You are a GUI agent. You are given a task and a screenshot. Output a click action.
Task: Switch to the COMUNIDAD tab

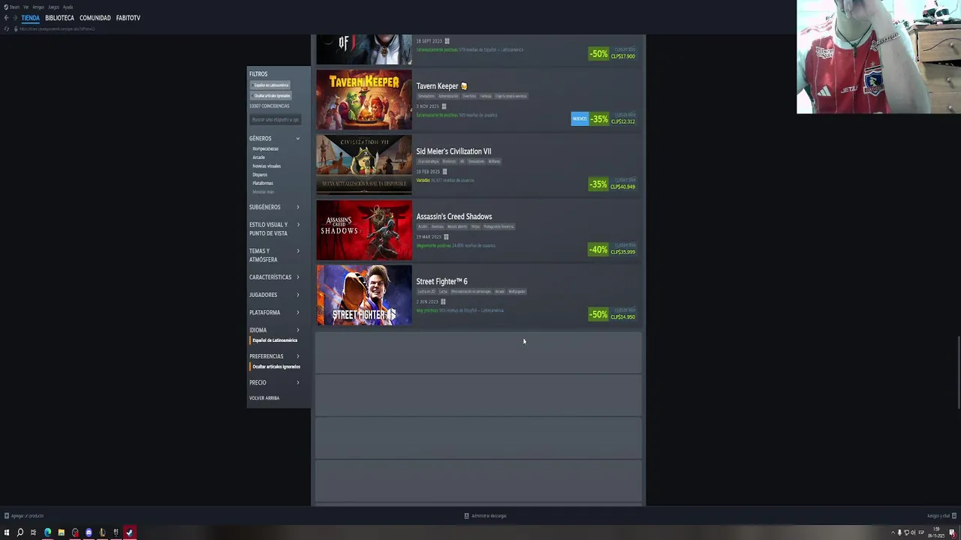tap(95, 18)
